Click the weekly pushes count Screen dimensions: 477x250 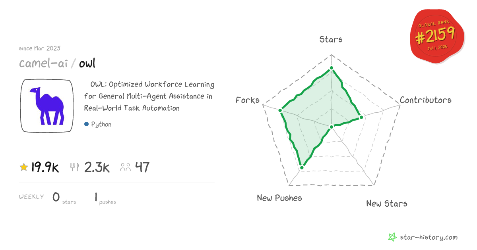point(96,197)
